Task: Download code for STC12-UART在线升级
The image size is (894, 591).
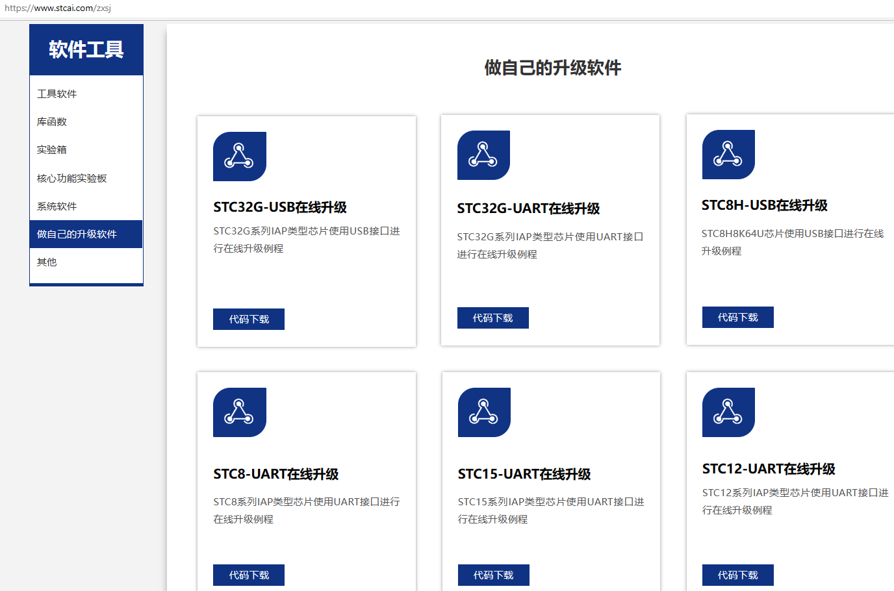Action: 738,575
